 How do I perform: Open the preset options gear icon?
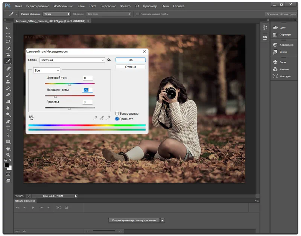(x=109, y=60)
